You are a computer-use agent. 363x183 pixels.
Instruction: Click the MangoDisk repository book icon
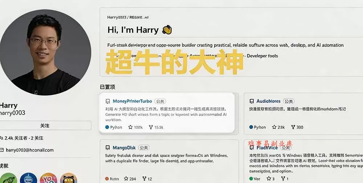[108, 148]
